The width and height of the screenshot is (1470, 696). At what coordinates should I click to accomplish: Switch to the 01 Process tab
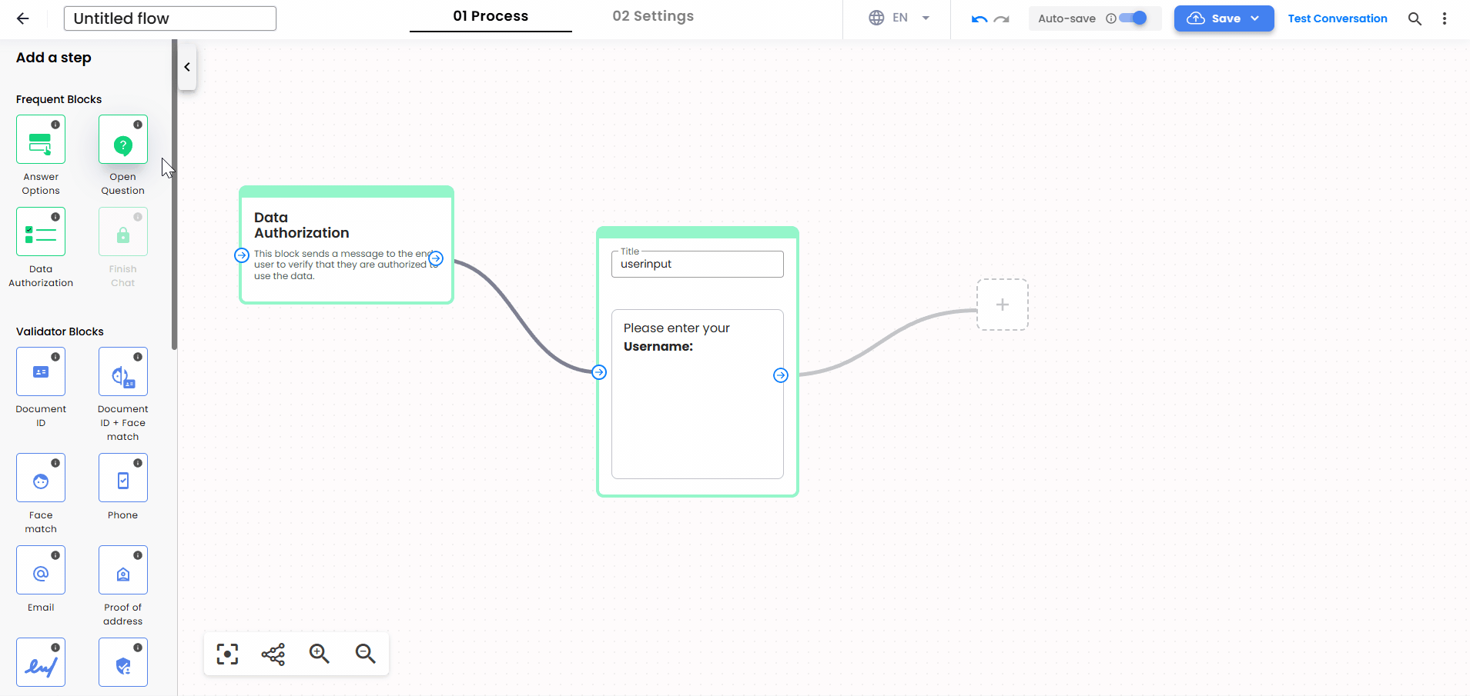tap(491, 17)
